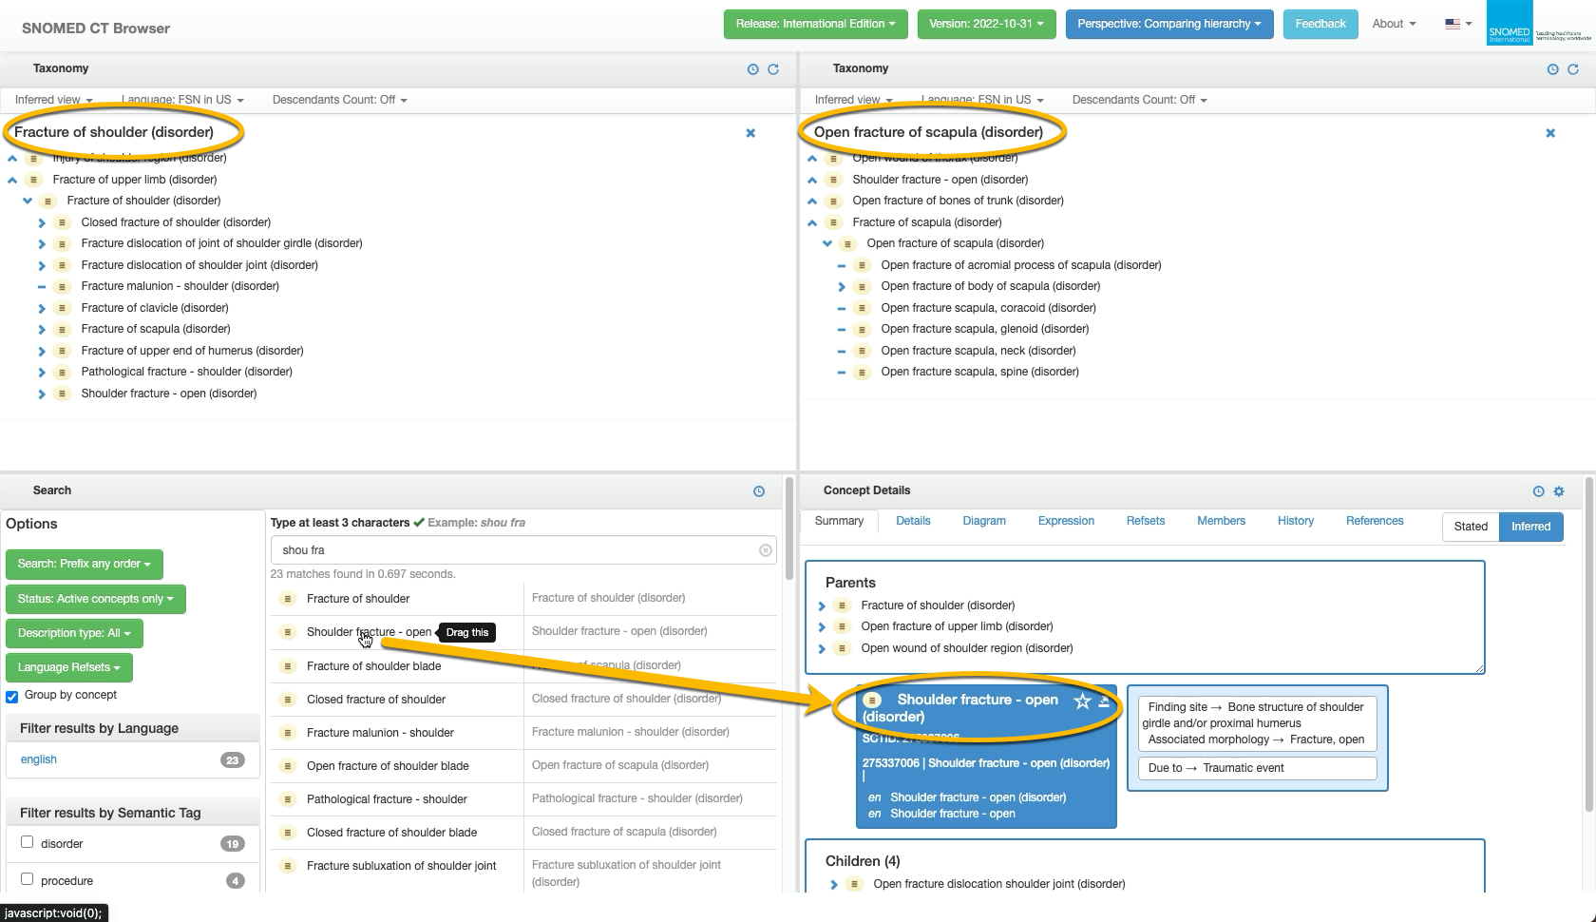Close the Open fracture of scapula taxonomy focus
This screenshot has width=1596, height=922.
[x=1550, y=133]
